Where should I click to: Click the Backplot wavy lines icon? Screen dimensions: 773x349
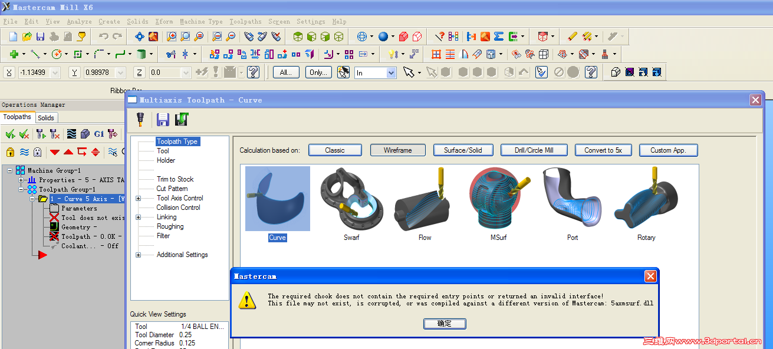(x=71, y=134)
